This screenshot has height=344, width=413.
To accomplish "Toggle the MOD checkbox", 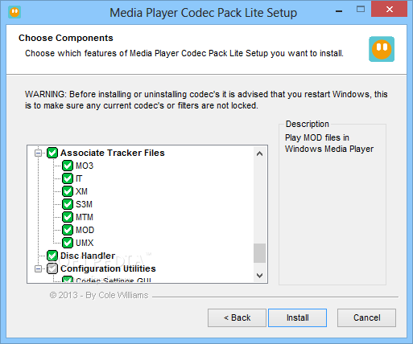I will tap(68, 230).
